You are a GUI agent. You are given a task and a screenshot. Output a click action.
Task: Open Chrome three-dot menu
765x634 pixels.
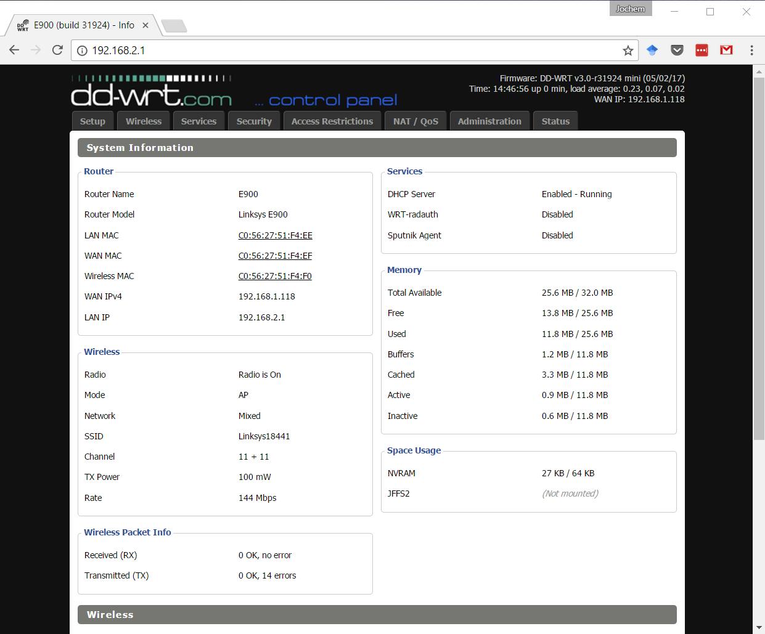pyautogui.click(x=751, y=51)
